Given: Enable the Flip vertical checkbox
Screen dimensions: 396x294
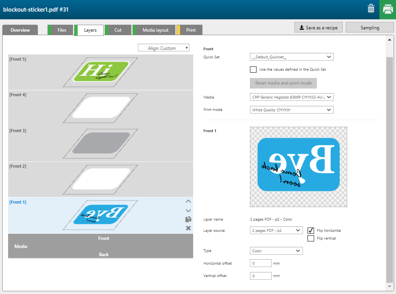Looking at the screenshot, I should click(311, 238).
